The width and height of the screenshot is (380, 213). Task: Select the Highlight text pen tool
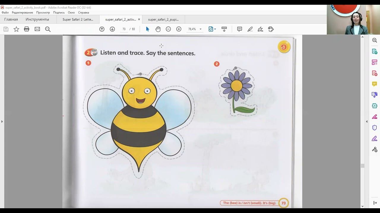(x=250, y=29)
